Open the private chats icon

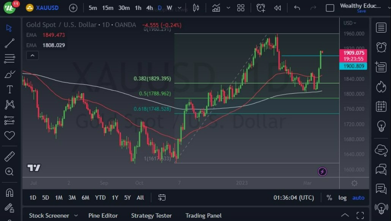[381, 169]
